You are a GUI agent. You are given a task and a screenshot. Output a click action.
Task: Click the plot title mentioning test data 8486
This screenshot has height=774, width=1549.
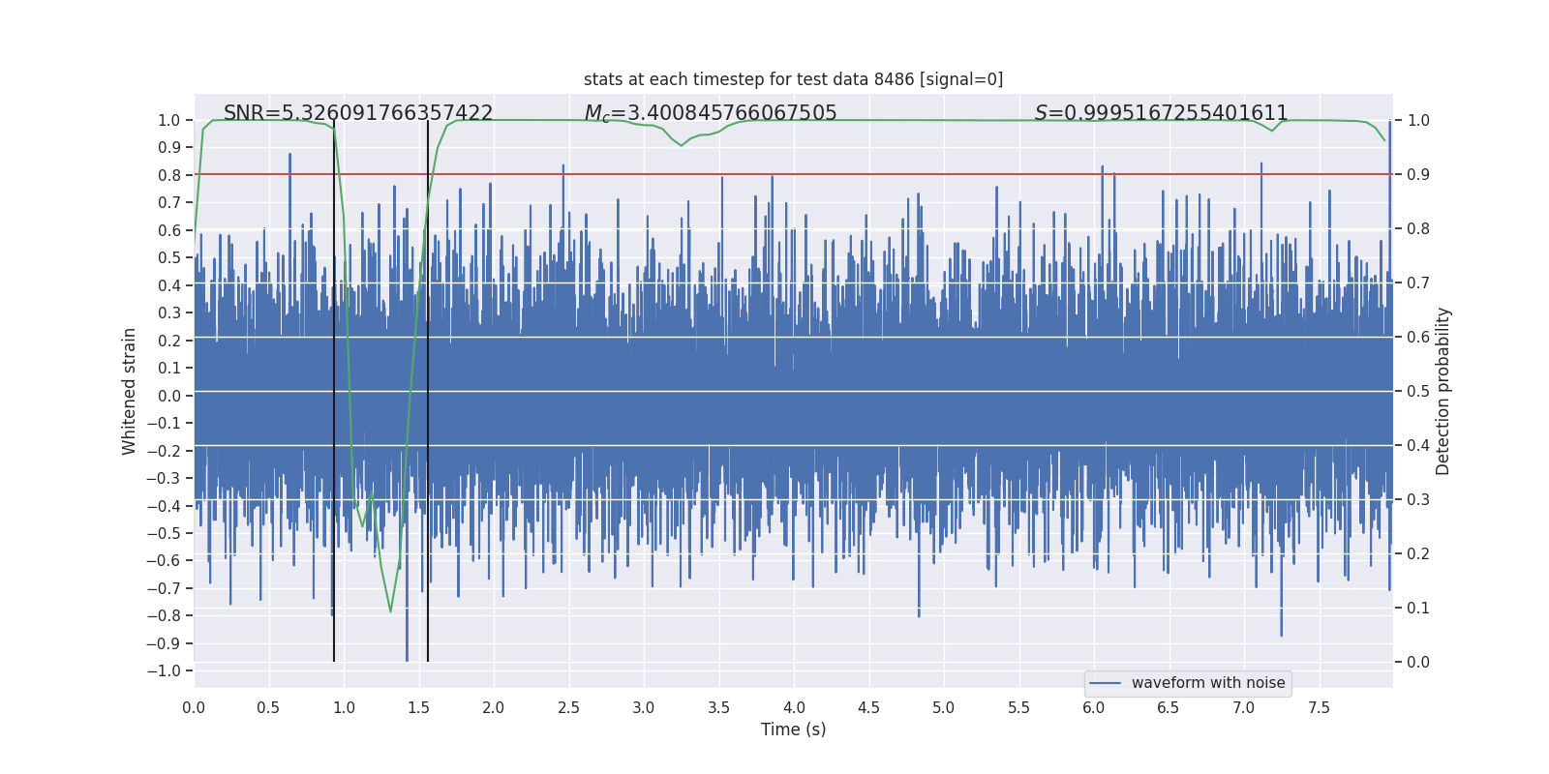point(793,79)
